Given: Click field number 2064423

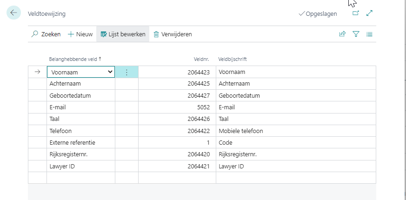Looking at the screenshot, I should [177, 72].
